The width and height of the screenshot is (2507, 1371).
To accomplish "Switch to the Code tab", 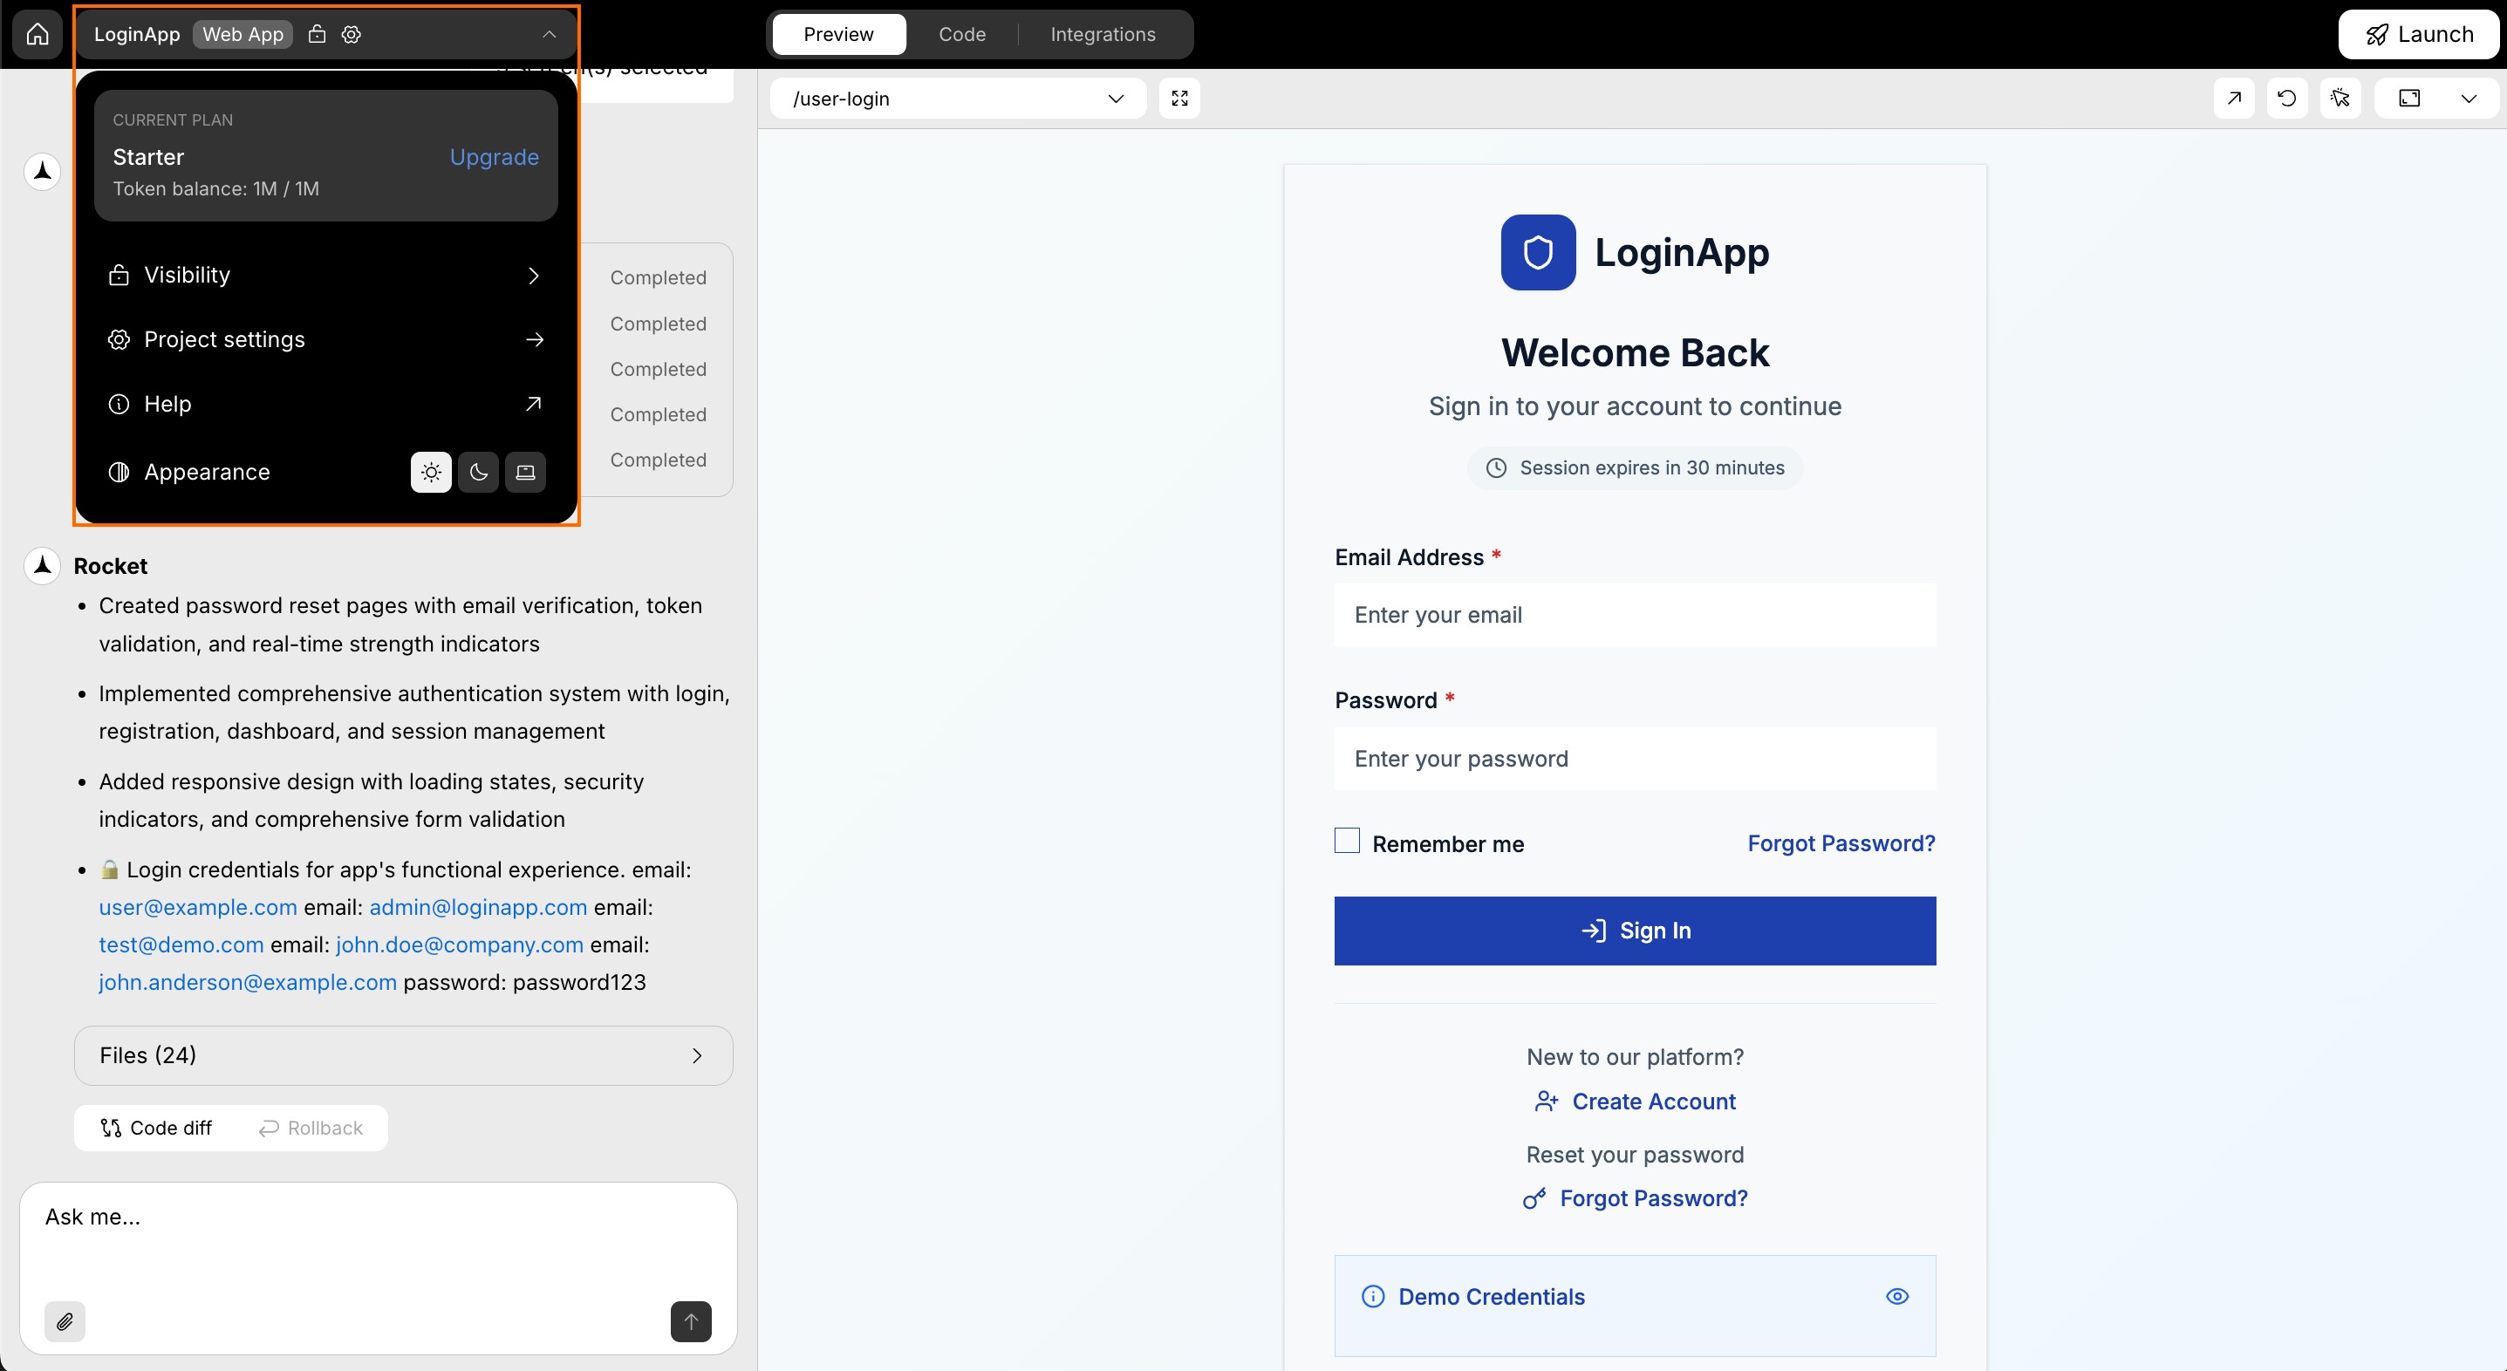I will point(961,33).
